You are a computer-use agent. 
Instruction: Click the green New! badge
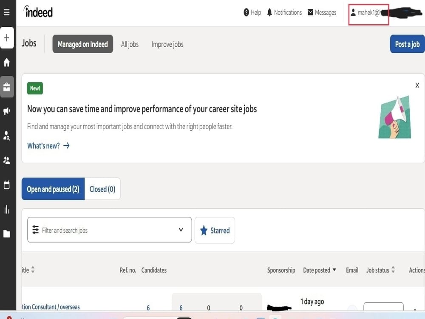pyautogui.click(x=35, y=88)
